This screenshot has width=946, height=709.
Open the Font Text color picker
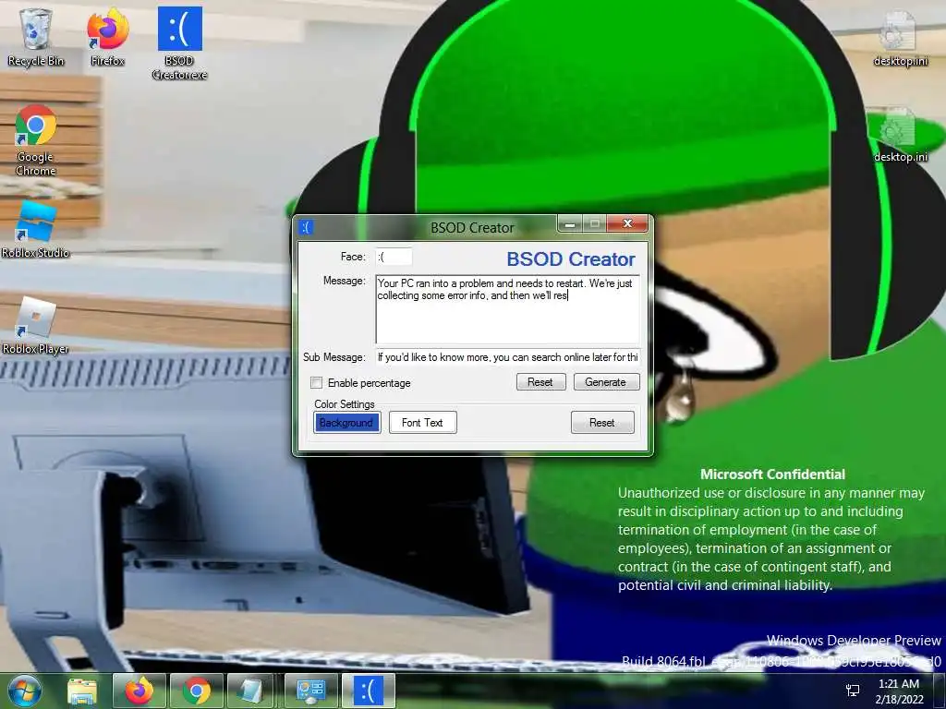pyautogui.click(x=422, y=422)
